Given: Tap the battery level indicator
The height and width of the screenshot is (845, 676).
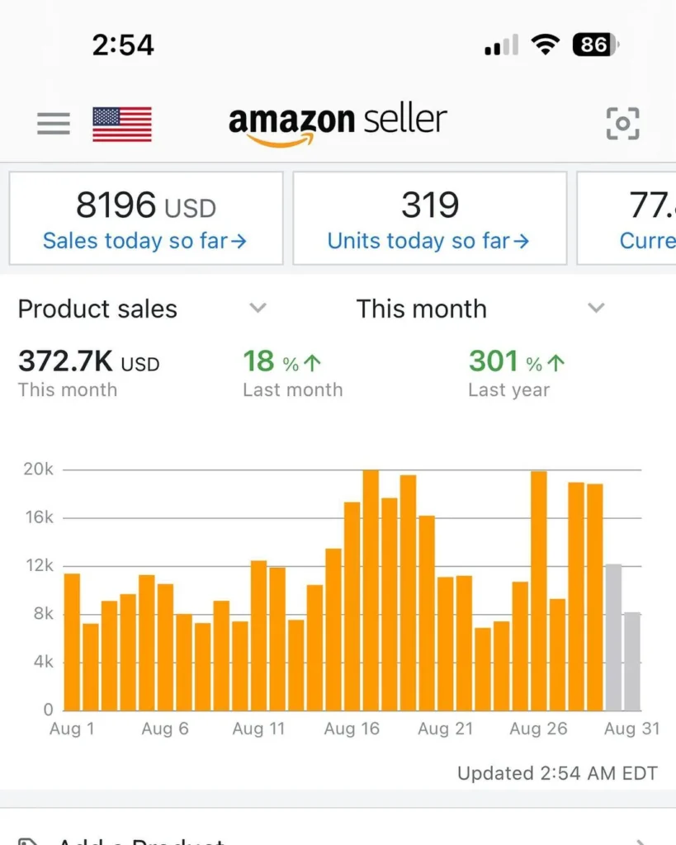Looking at the screenshot, I should [595, 45].
